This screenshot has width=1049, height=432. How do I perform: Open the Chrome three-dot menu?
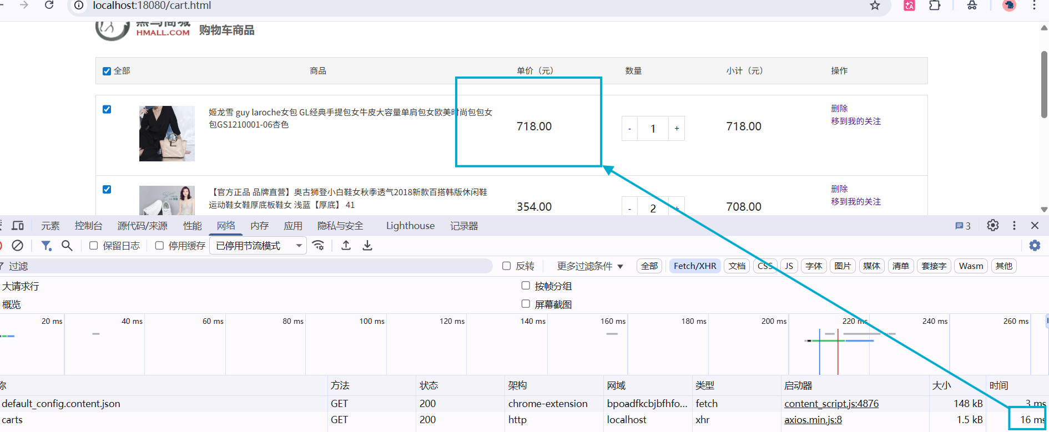point(1034,6)
